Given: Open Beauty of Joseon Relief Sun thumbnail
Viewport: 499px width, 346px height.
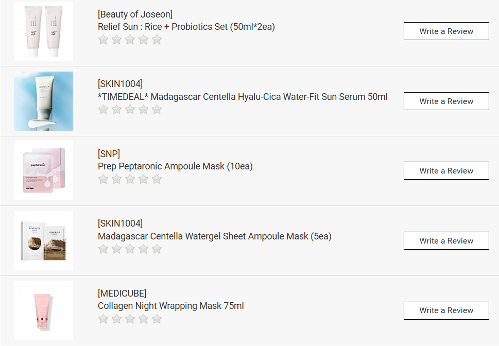Looking at the screenshot, I should pos(44,31).
